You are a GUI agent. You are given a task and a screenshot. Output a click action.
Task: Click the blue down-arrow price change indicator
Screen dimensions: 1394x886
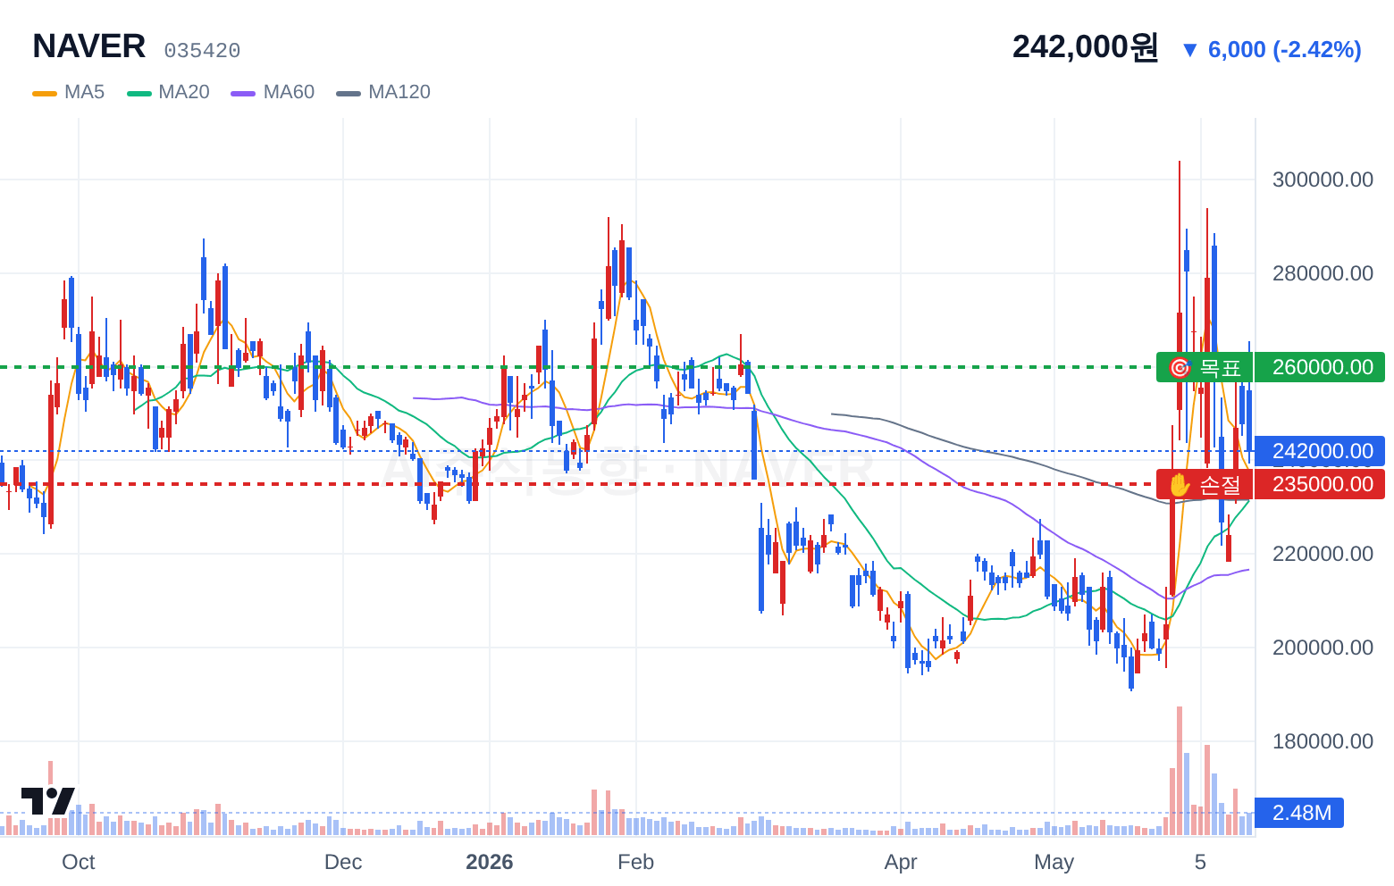(1189, 50)
